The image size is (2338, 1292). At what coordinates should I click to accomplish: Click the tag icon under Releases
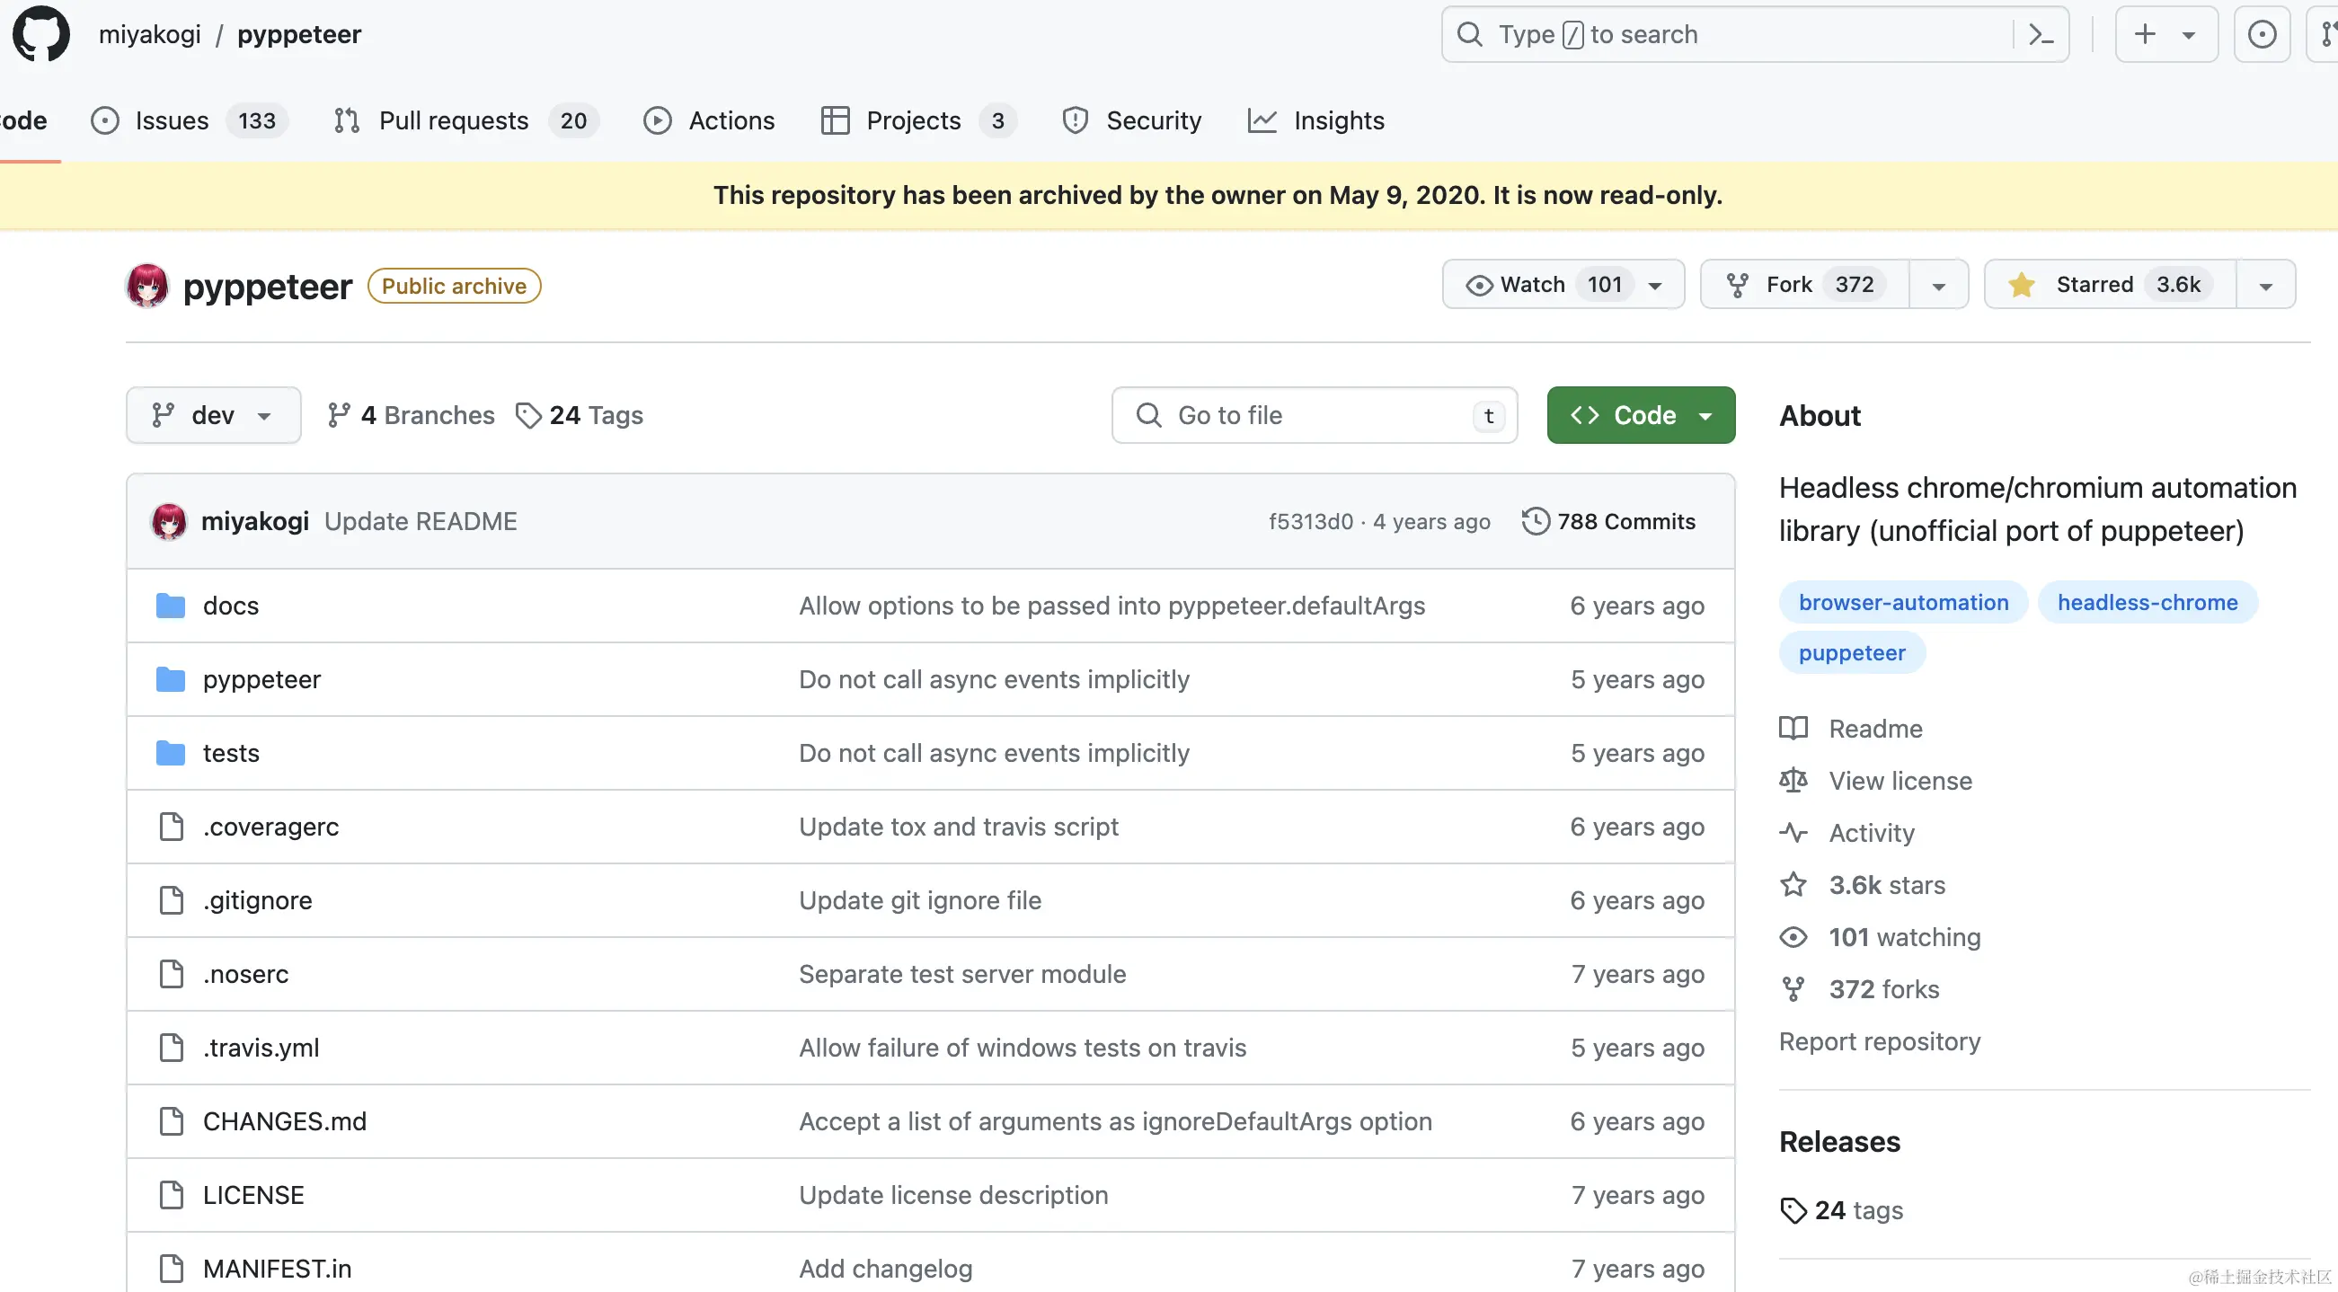1793,1210
